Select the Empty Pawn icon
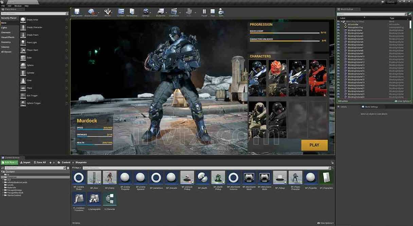 point(23,35)
